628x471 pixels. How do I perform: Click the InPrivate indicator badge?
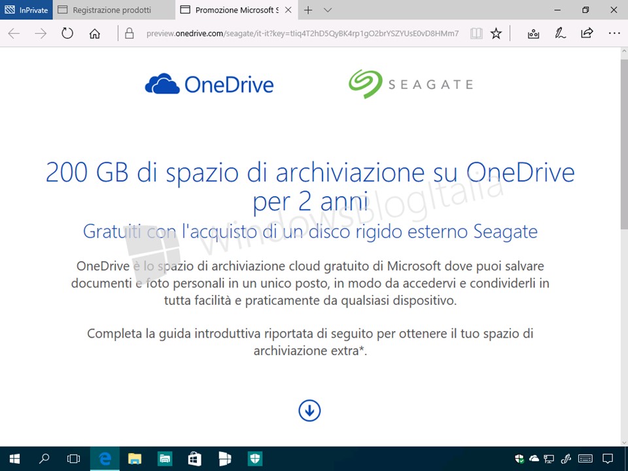tap(26, 10)
